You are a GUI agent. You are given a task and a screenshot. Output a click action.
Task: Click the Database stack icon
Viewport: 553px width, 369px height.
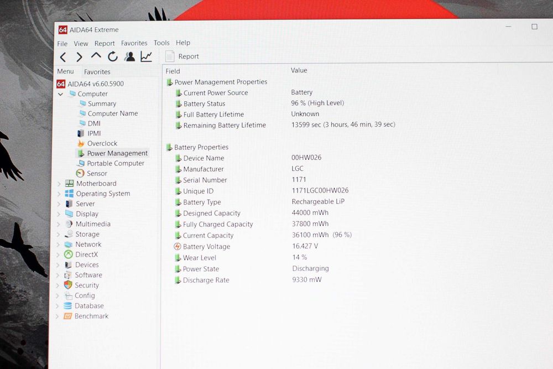67,306
